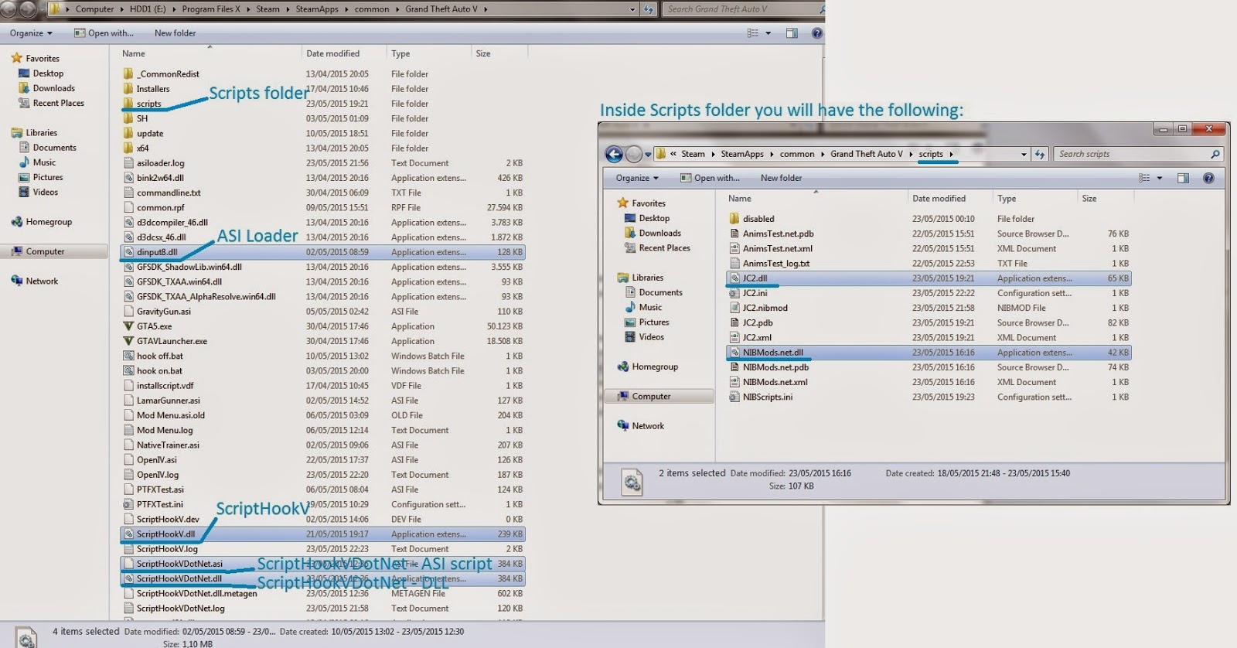The image size is (1237, 648).
Task: Open Documents library in scripts window sidebar
Action: (x=660, y=292)
